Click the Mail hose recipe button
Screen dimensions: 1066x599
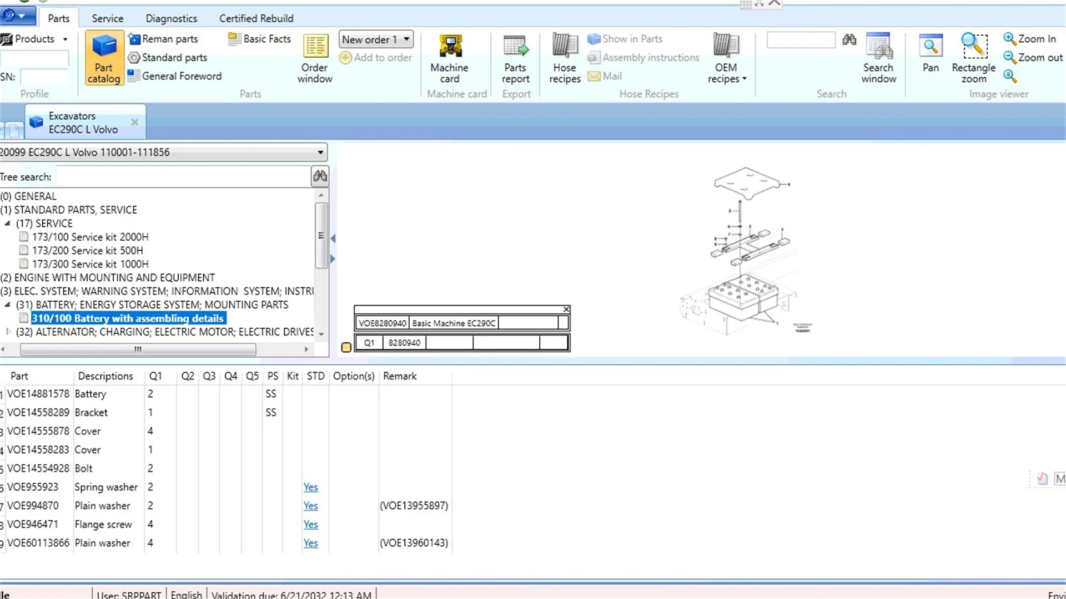605,76
